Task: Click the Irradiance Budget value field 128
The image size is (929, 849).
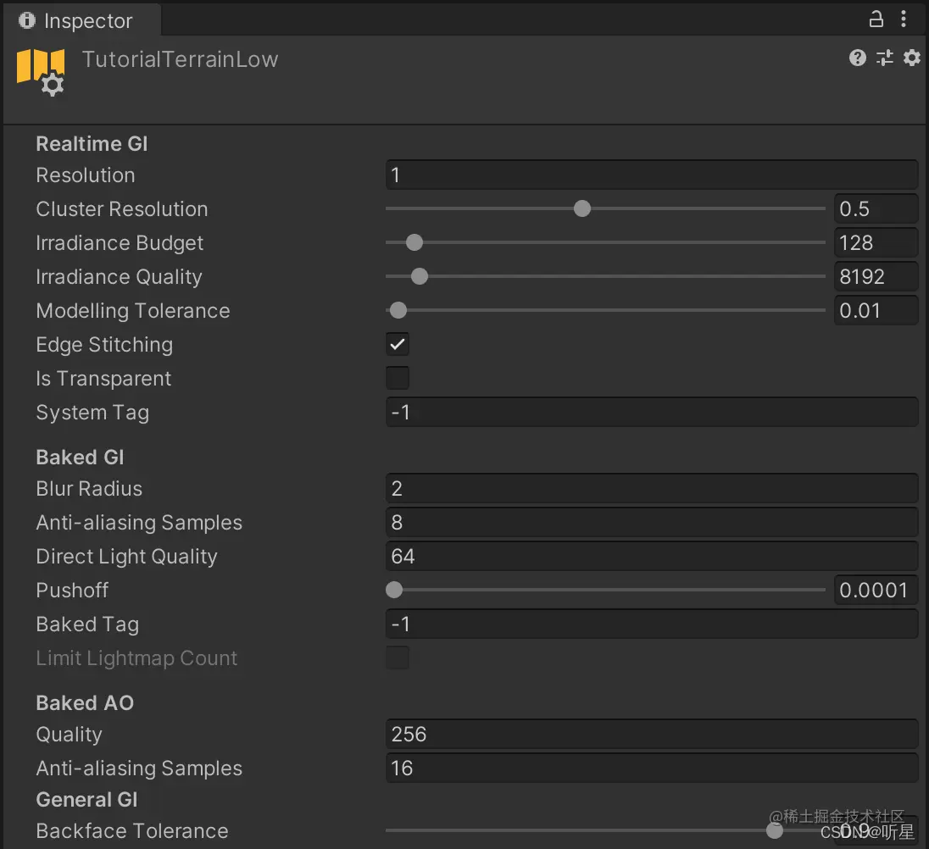Action: coord(876,242)
